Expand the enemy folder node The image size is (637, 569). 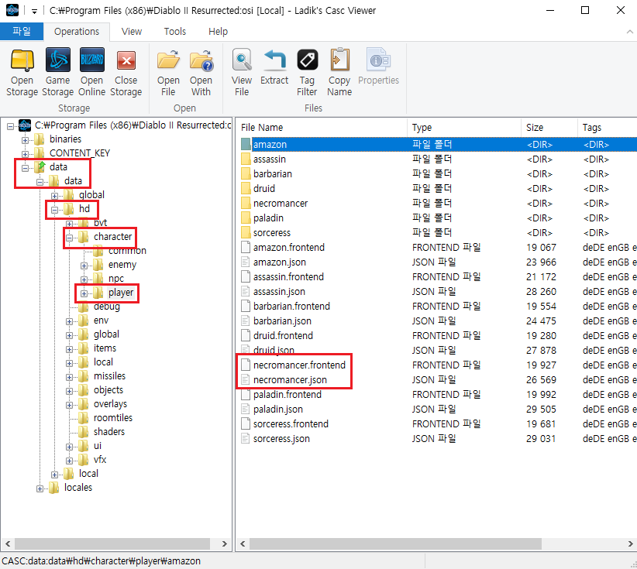click(84, 266)
